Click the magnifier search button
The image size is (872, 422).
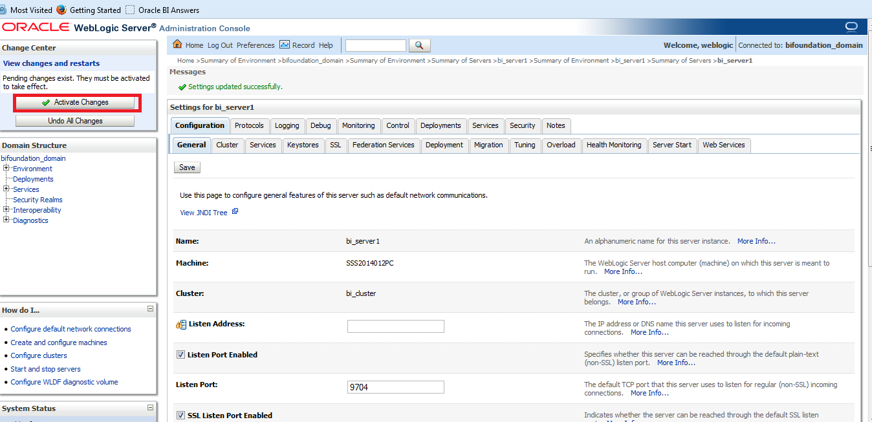(419, 45)
